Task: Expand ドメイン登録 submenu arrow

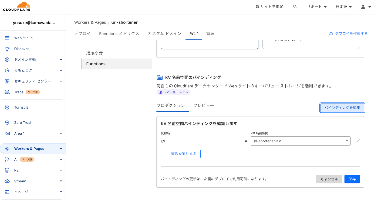Action: click(61, 60)
